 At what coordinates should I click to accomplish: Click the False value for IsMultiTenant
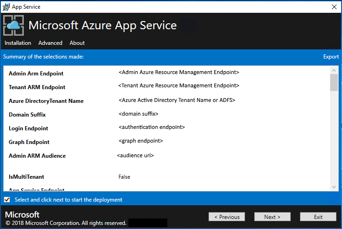(124, 177)
